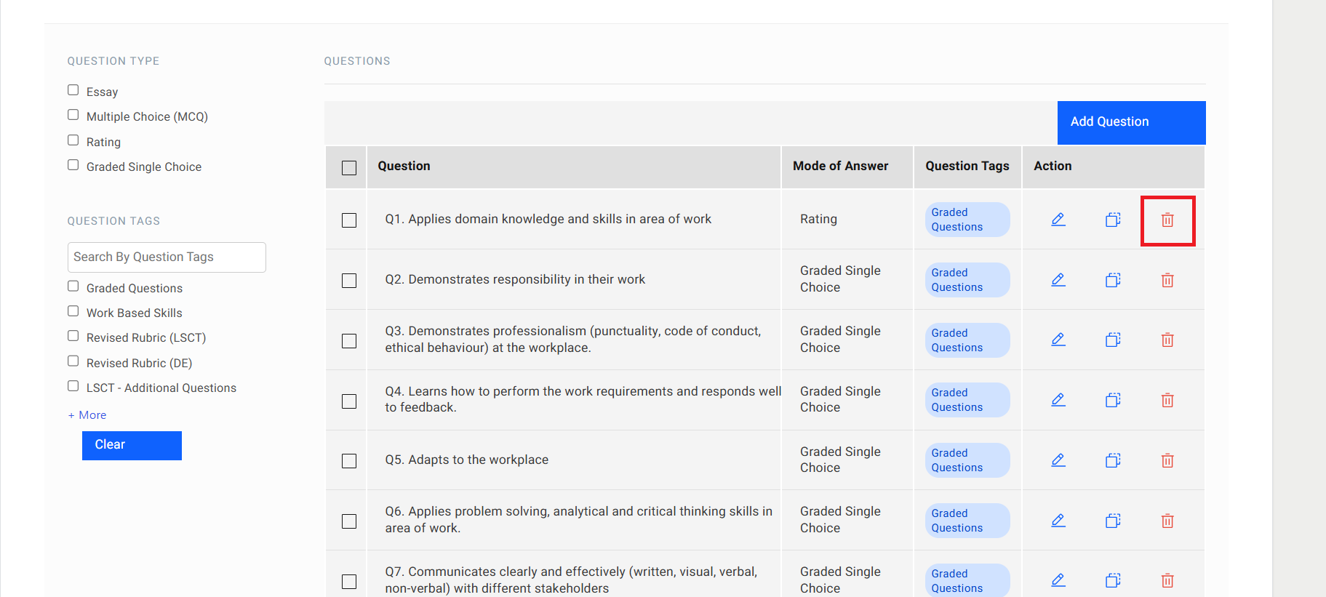
Task: Delete Q2 using the trash icon
Action: (1167, 280)
